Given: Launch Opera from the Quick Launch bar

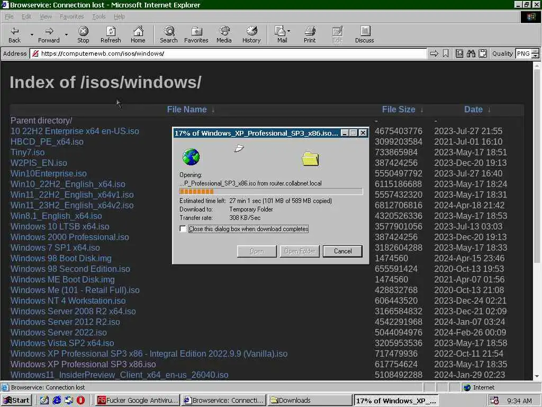Looking at the screenshot, I should (80, 400).
